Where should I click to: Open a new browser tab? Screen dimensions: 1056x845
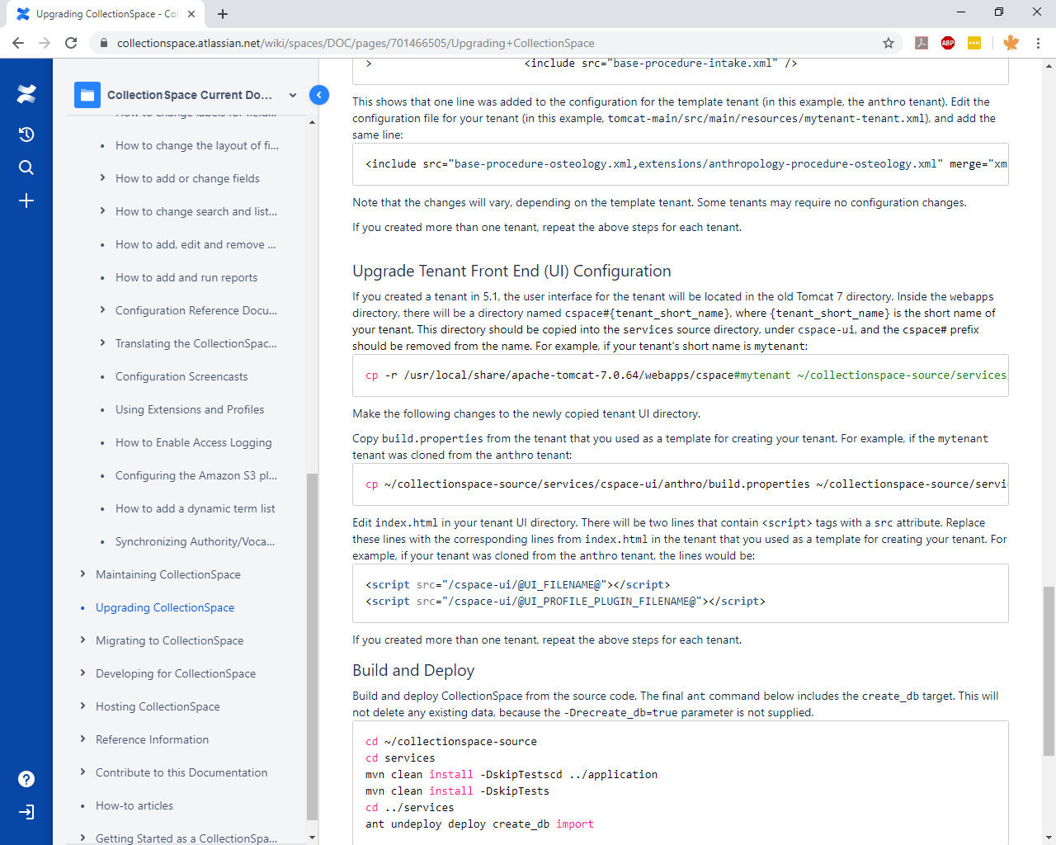[223, 14]
